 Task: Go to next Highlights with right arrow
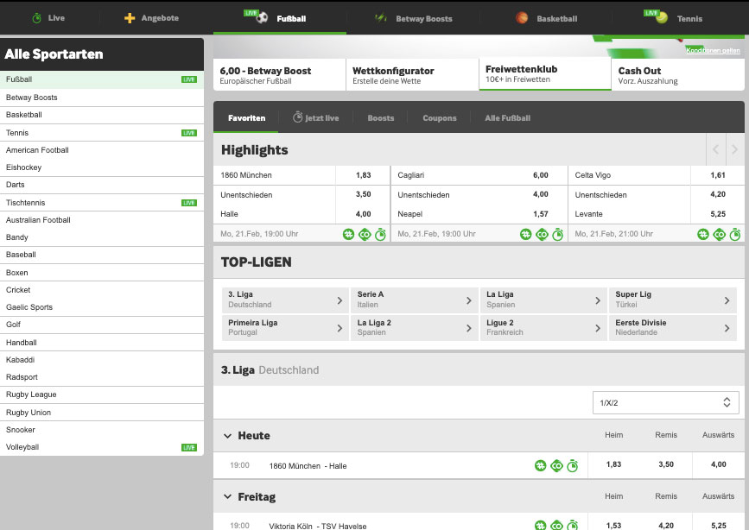pyautogui.click(x=734, y=149)
